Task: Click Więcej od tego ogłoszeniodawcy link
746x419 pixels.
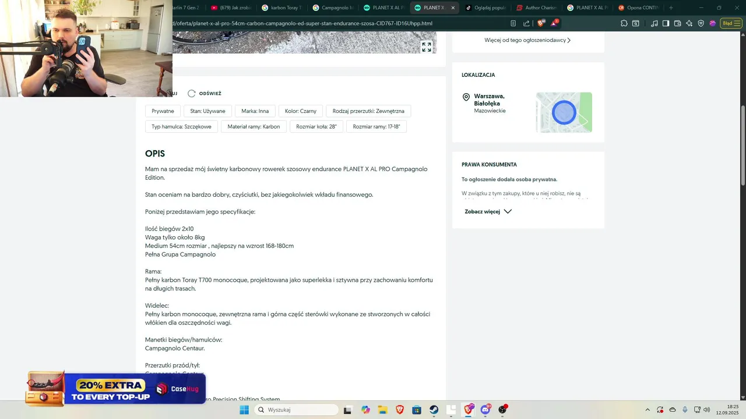Action: (527, 40)
